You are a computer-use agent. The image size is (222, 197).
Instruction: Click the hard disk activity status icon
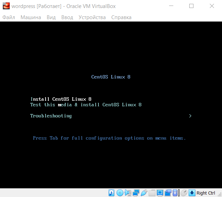click(x=111, y=193)
